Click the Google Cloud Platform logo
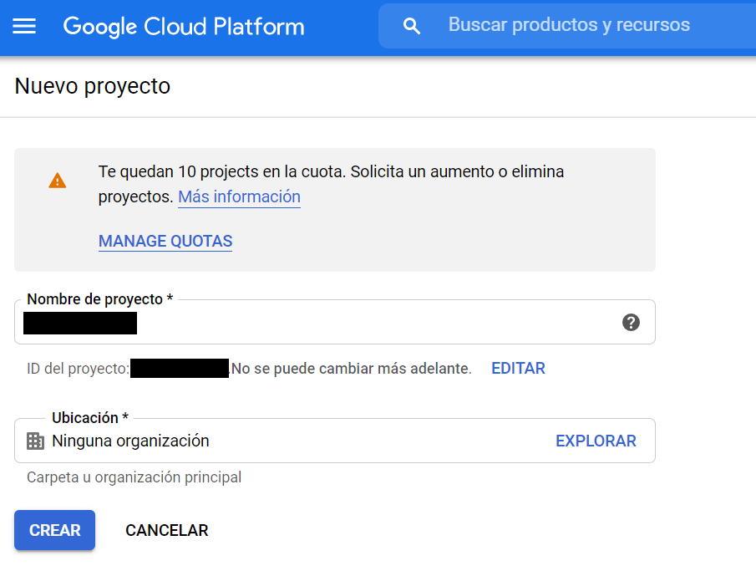Viewport: 756px width, 566px height. pos(184,26)
